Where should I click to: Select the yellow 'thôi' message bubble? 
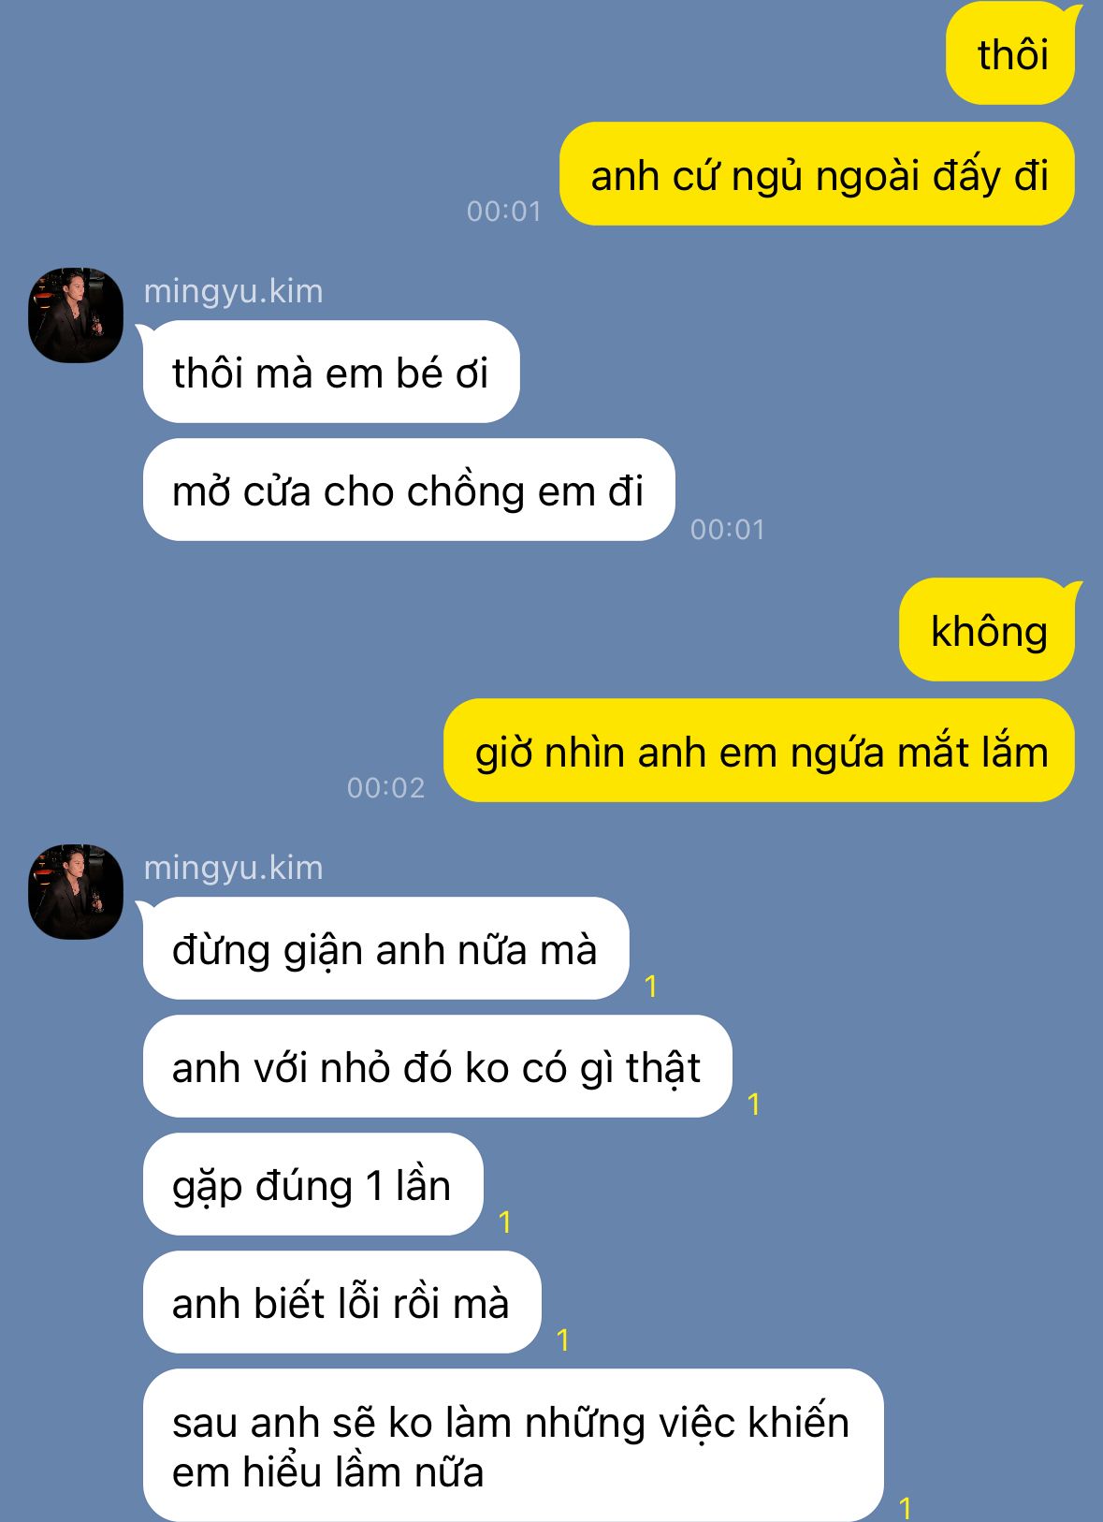pyautogui.click(x=1011, y=53)
